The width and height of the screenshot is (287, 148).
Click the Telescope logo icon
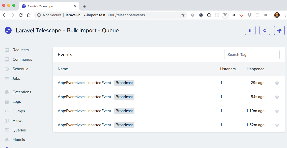(x=8, y=30)
